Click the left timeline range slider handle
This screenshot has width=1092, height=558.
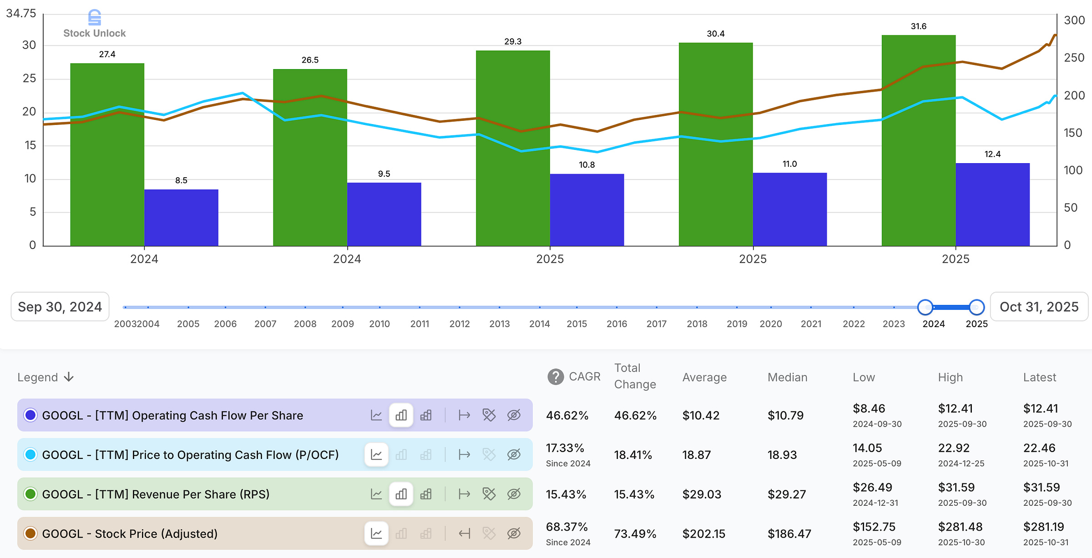[925, 307]
